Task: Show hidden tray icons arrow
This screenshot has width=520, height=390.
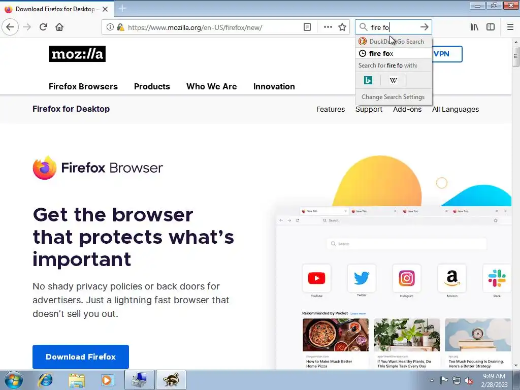Action: tap(432, 380)
